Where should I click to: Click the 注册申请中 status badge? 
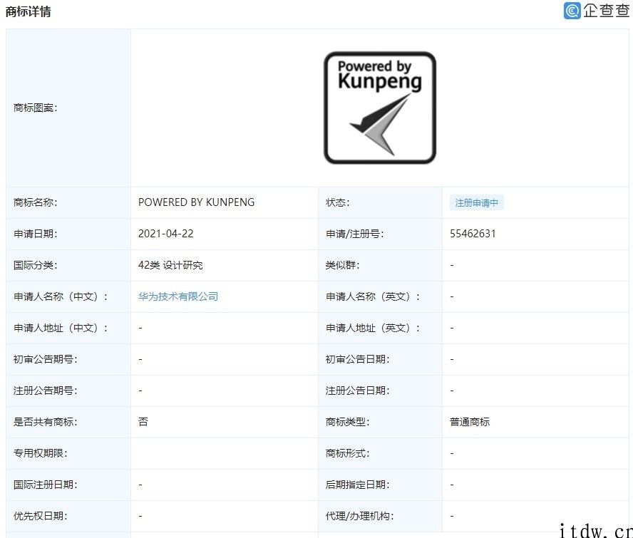coord(477,202)
